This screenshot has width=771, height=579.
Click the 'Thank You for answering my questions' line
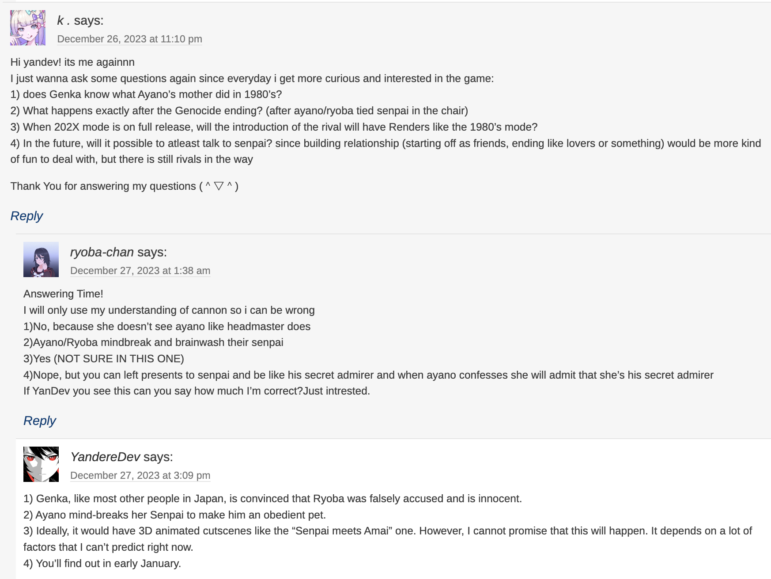coord(124,186)
